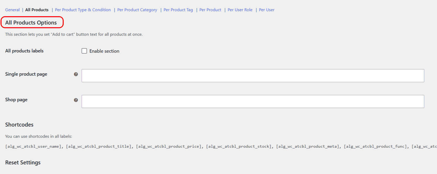Image resolution: width=437 pixels, height=174 pixels.
Task: Enable the All products labels section checkbox
Action: 84,51
